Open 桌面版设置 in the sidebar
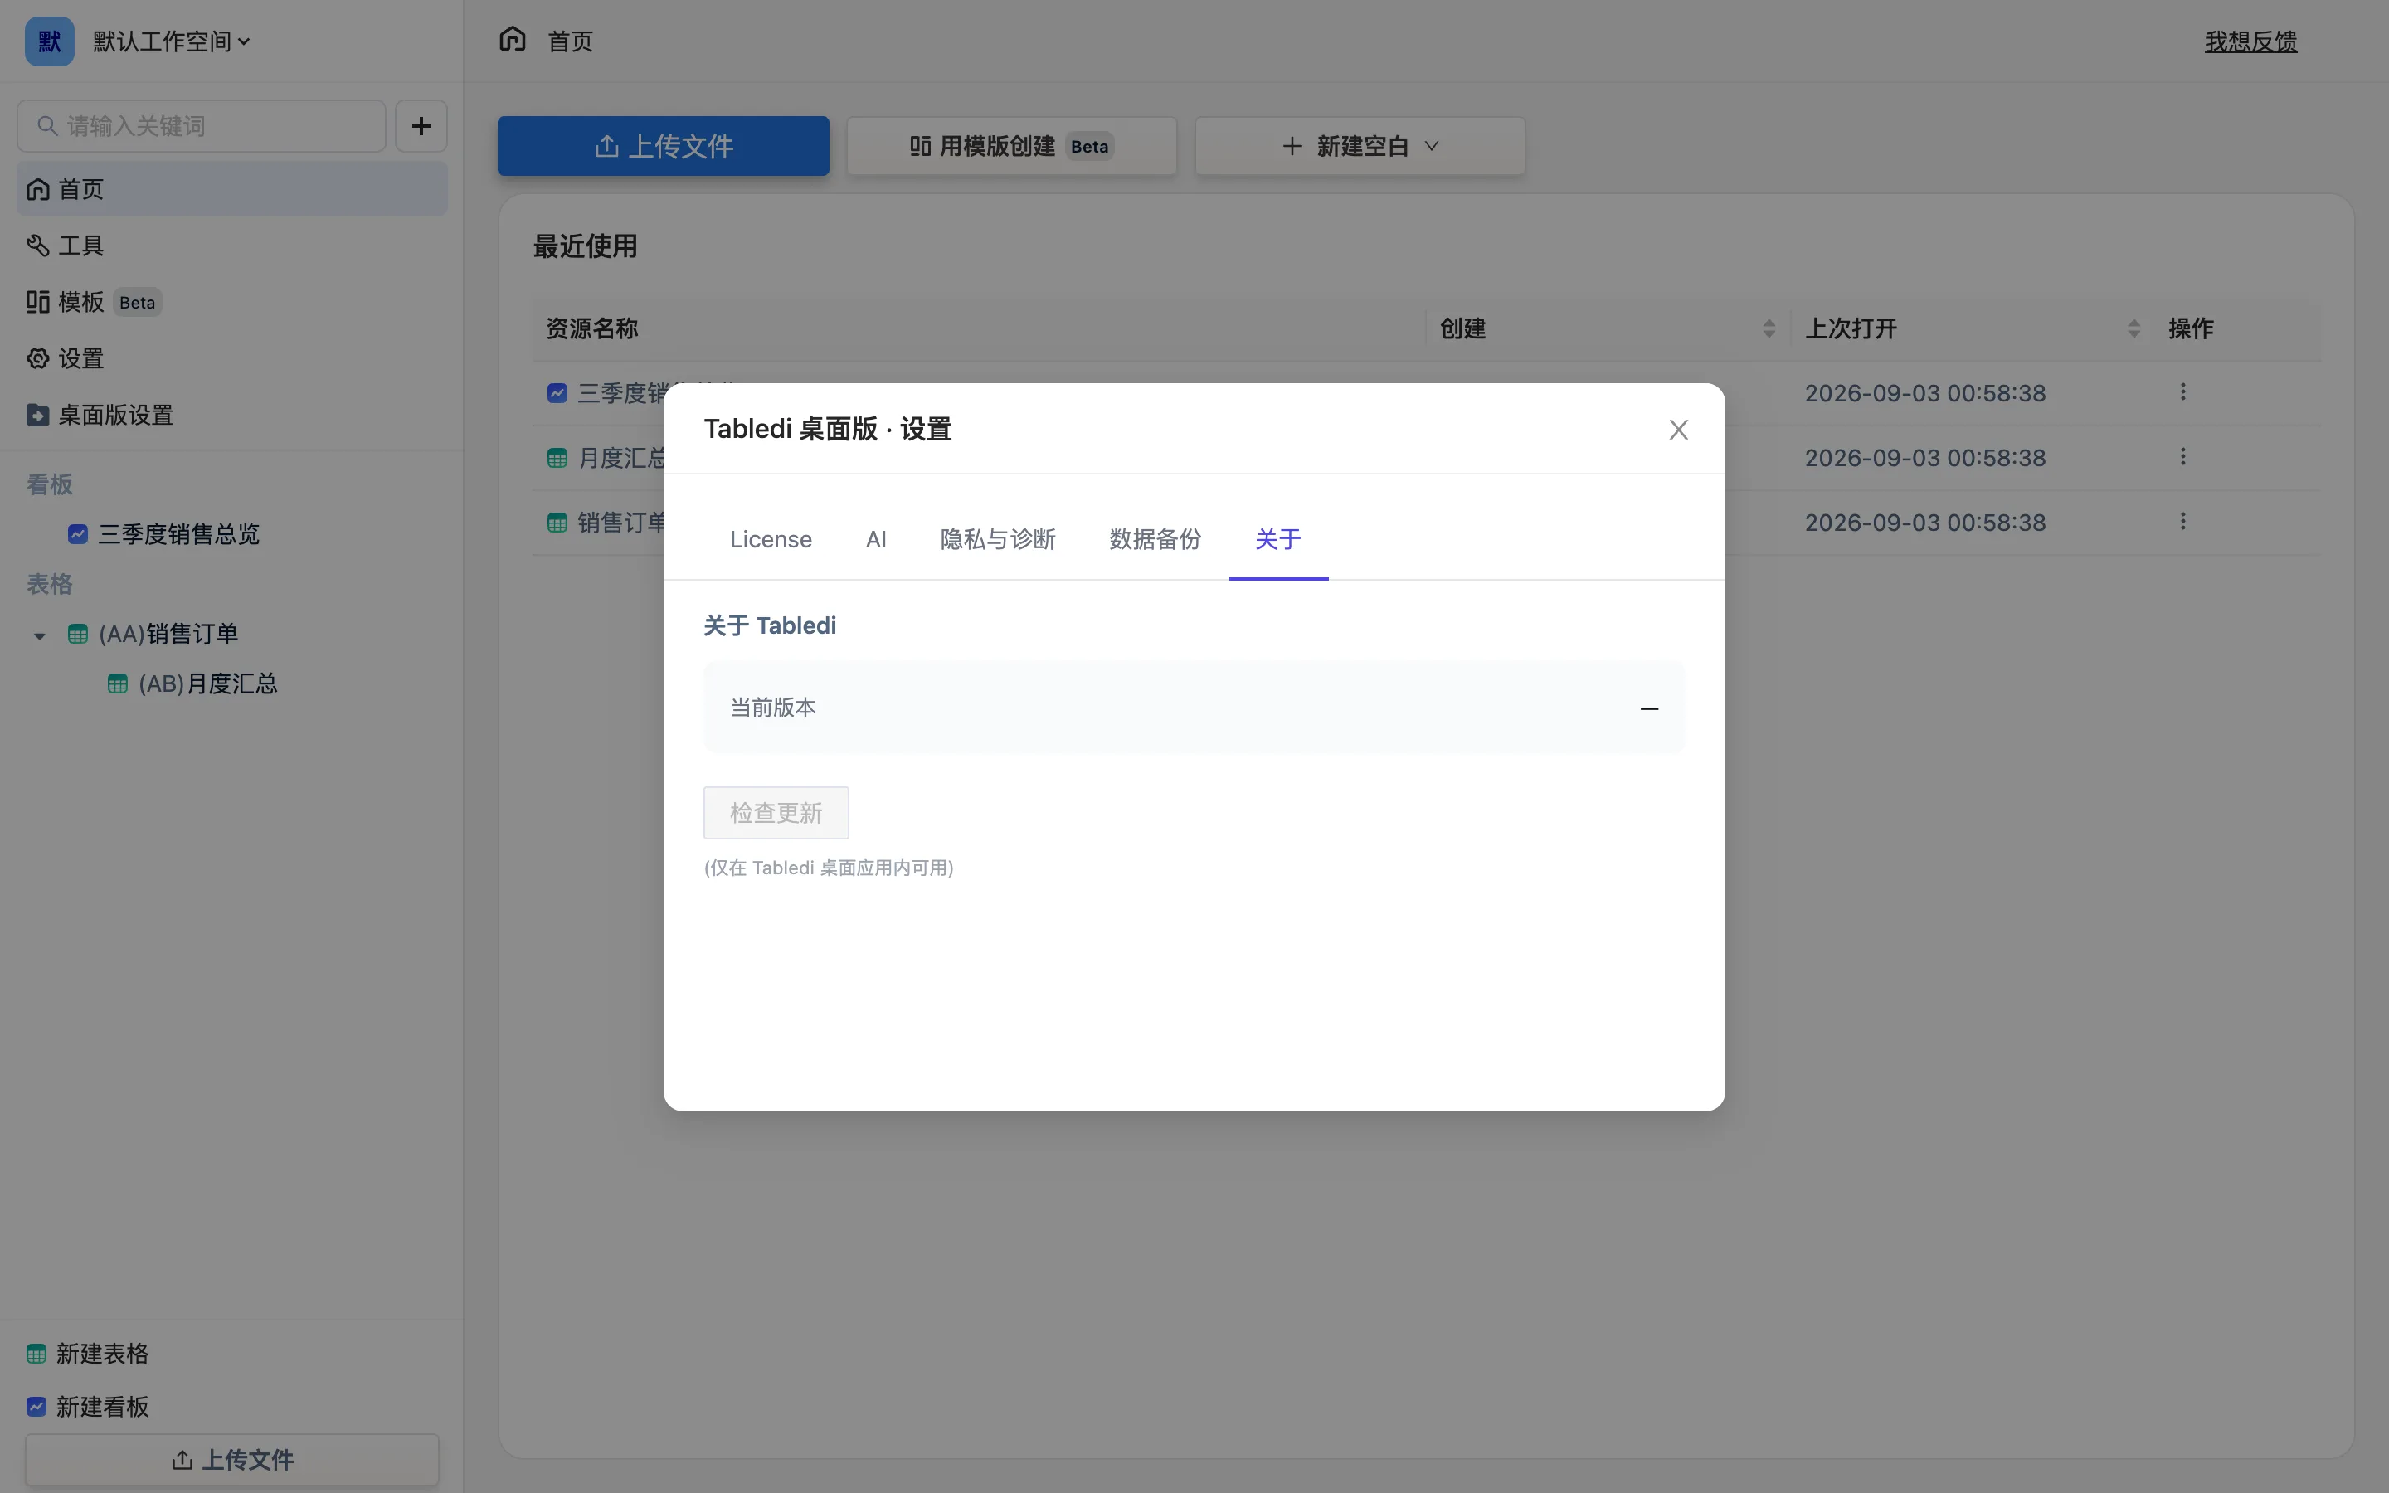 point(232,415)
